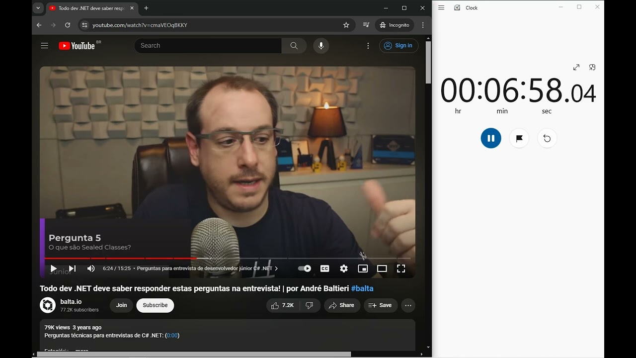636x358 pixels.
Task: Open video player settings gear
Action: [x=344, y=268]
